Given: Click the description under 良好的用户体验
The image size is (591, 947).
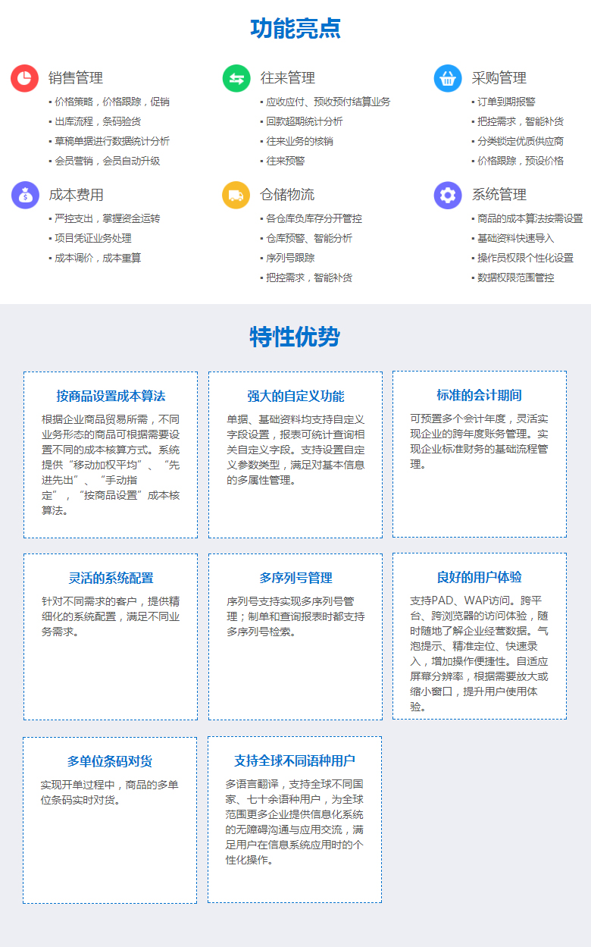Looking at the screenshot, I should [480, 654].
